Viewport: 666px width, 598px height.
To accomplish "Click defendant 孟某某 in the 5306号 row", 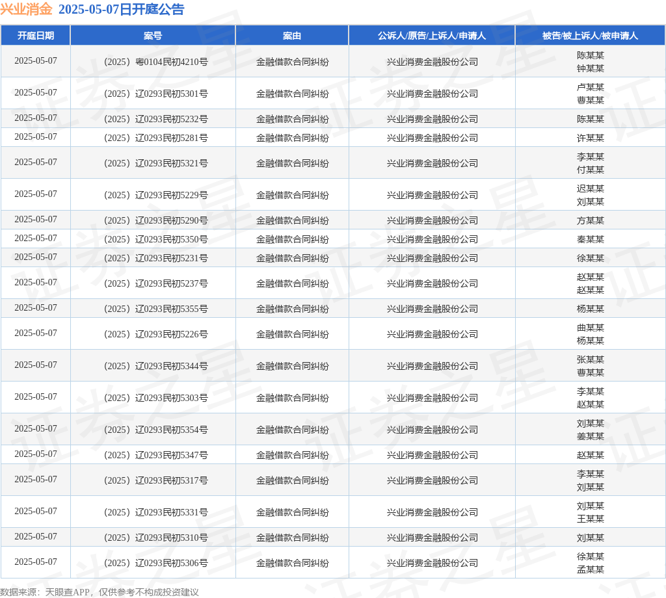I will point(591,570).
